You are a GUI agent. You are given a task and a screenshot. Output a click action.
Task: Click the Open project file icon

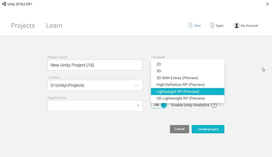point(212,25)
